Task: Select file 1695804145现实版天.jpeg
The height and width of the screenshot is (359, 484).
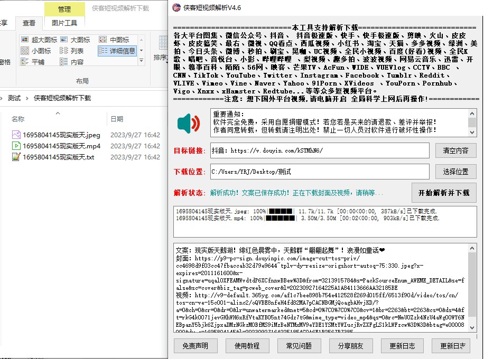Action: tap(61, 135)
